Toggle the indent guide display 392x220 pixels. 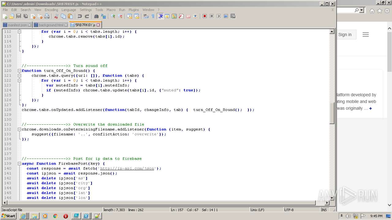[160, 16]
